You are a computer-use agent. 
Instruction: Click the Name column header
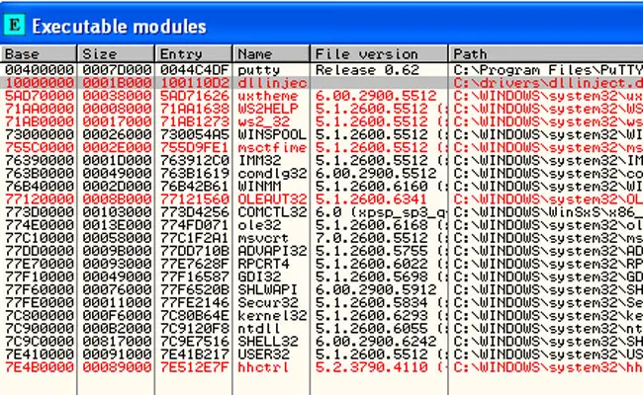coord(271,53)
